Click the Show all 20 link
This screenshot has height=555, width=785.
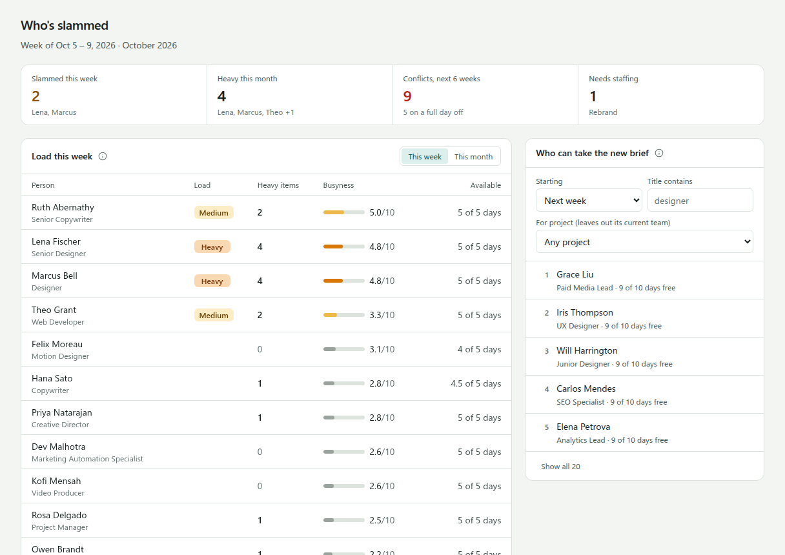[x=560, y=467]
